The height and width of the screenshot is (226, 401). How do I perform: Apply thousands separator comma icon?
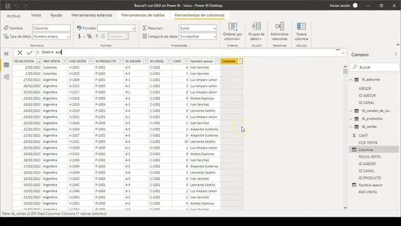point(96,36)
